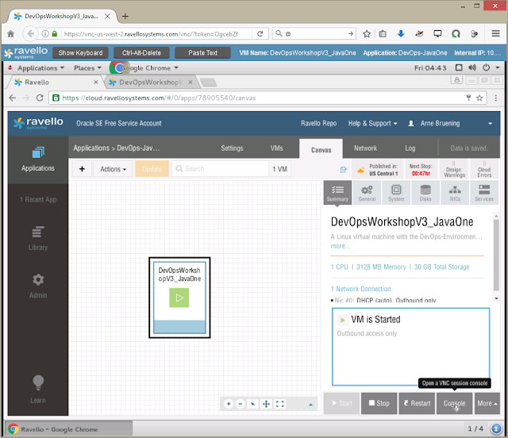508x438 pixels.
Task: Switch to the Settings tab
Action: pyautogui.click(x=232, y=148)
